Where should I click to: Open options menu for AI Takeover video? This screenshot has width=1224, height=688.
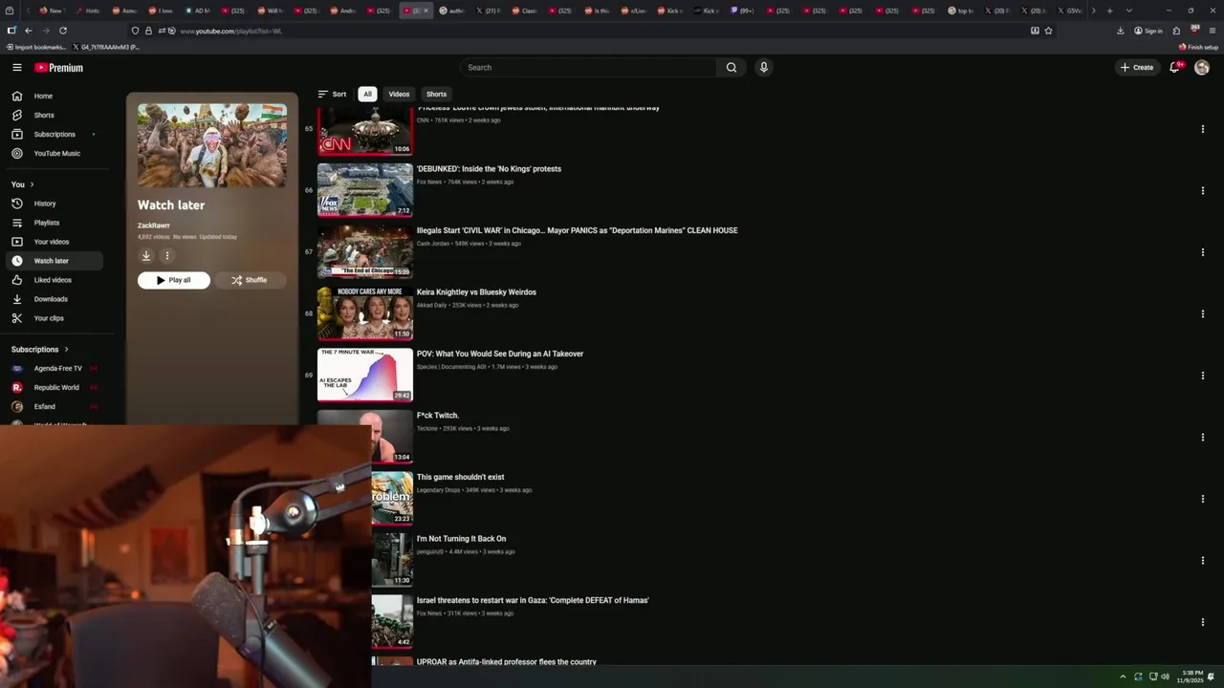tap(1202, 376)
